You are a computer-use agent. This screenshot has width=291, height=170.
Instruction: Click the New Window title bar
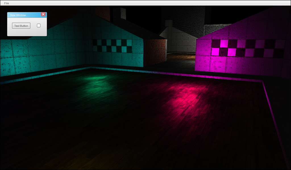coord(24,15)
